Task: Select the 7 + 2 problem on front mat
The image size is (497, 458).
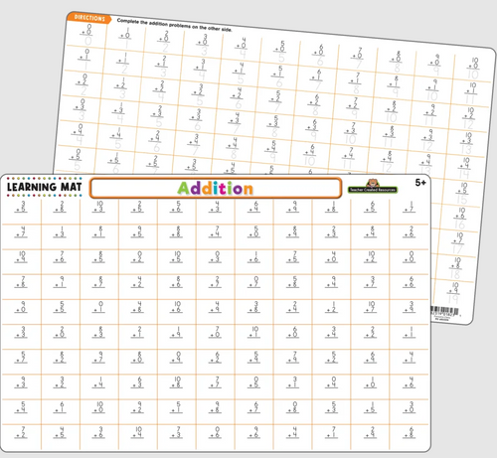Action: [x=21, y=432]
